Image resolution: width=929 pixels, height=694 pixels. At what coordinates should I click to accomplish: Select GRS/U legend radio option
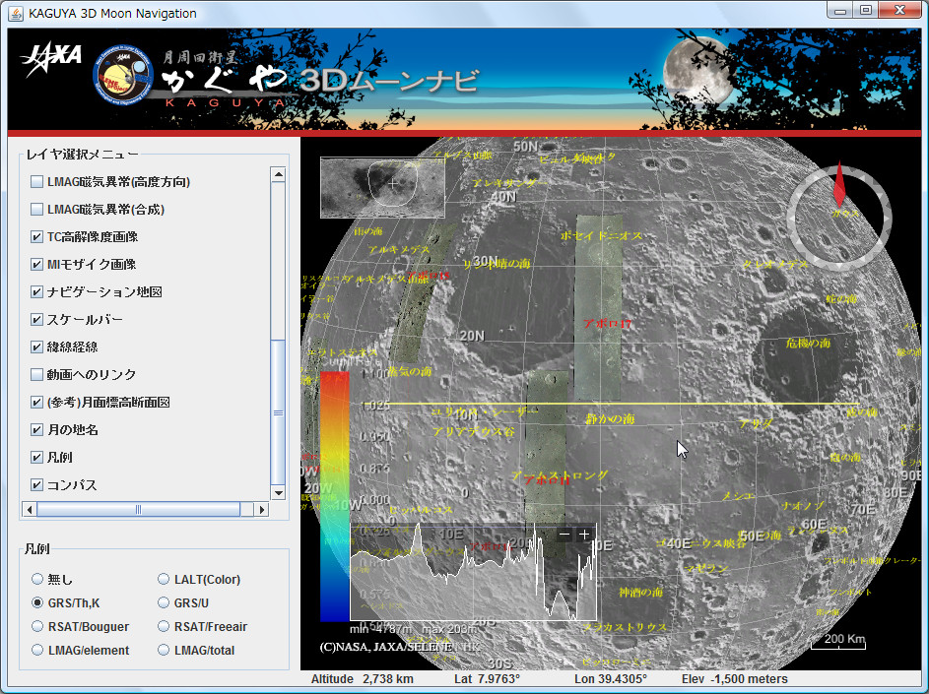[164, 602]
